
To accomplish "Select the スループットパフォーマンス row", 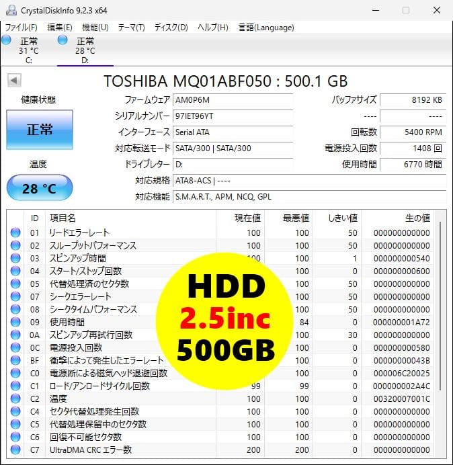I will pos(220,245).
